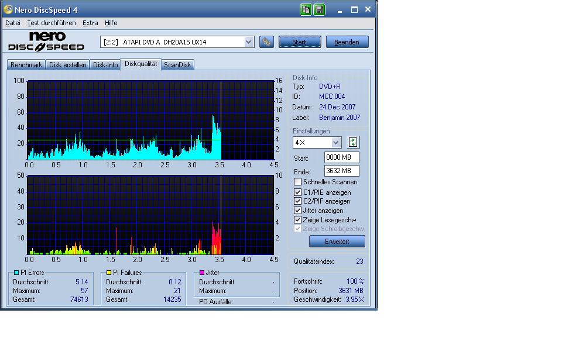This screenshot has height=351, width=562.
Task: Uncheck C1/PIE anzeigen
Action: pyautogui.click(x=298, y=192)
